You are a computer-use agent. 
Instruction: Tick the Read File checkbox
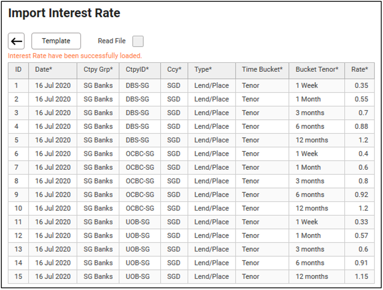(x=138, y=41)
